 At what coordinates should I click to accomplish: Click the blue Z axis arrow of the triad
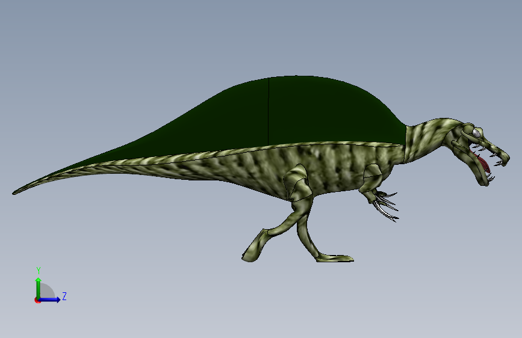click(x=50, y=300)
